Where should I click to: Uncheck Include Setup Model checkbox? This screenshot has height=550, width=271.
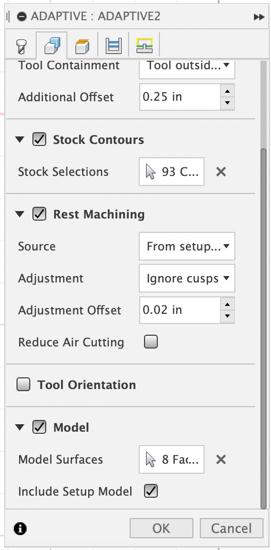click(x=151, y=491)
